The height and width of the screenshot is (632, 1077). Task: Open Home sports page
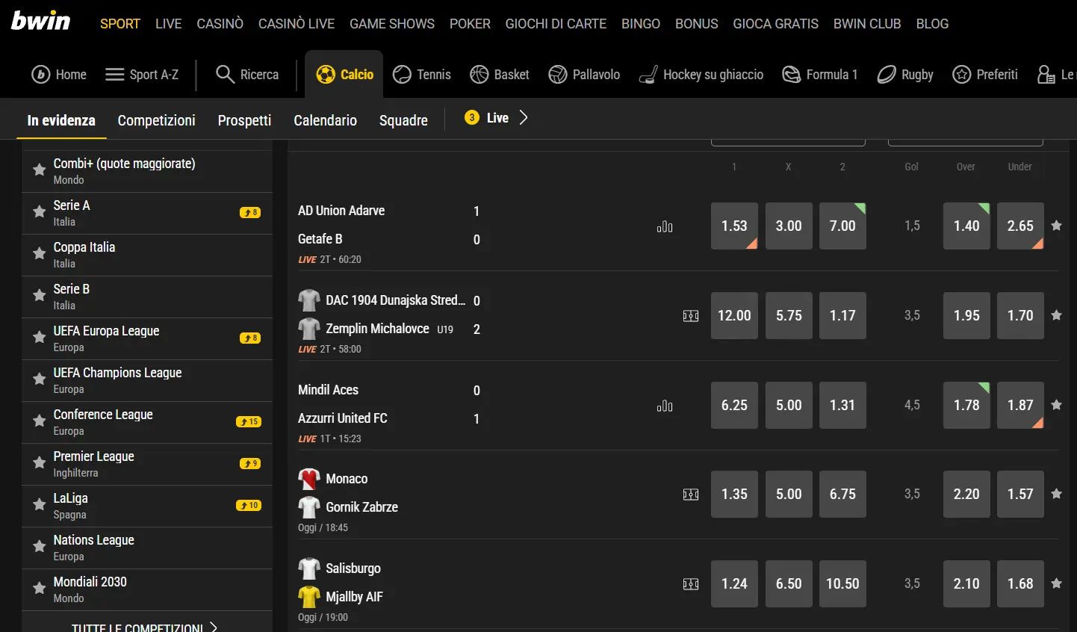(59, 75)
